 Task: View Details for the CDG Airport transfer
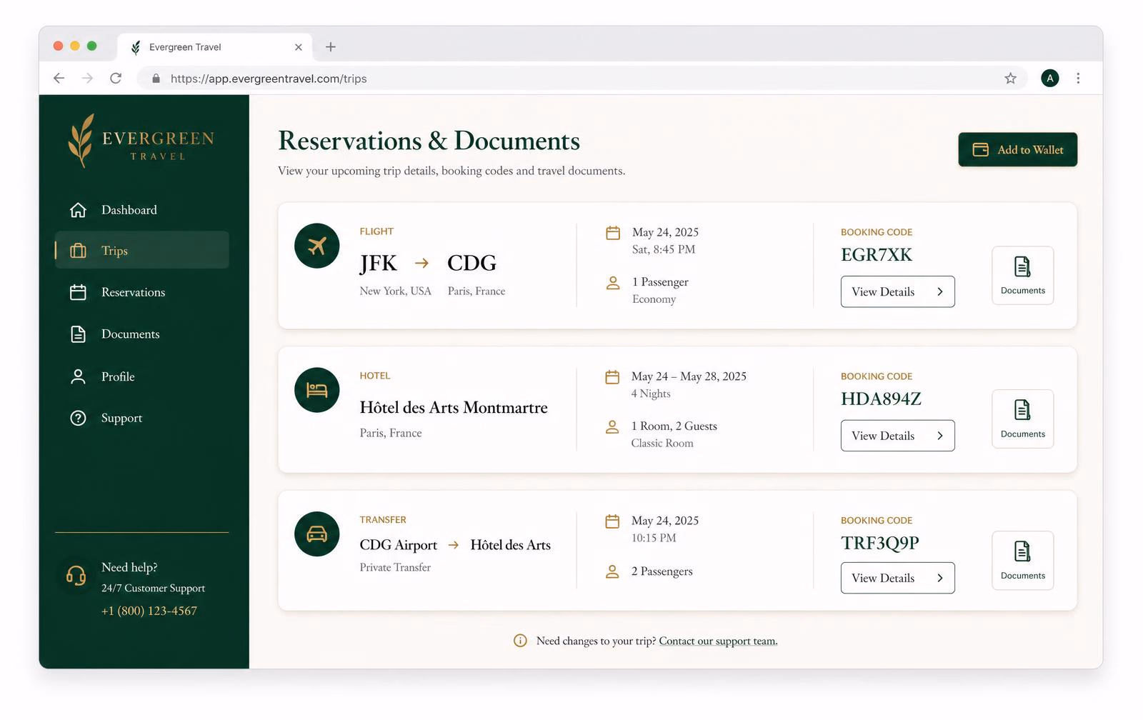[897, 578]
